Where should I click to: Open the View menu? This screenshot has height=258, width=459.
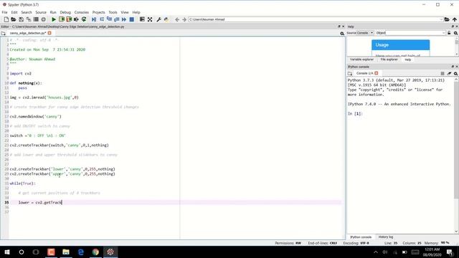(125, 12)
